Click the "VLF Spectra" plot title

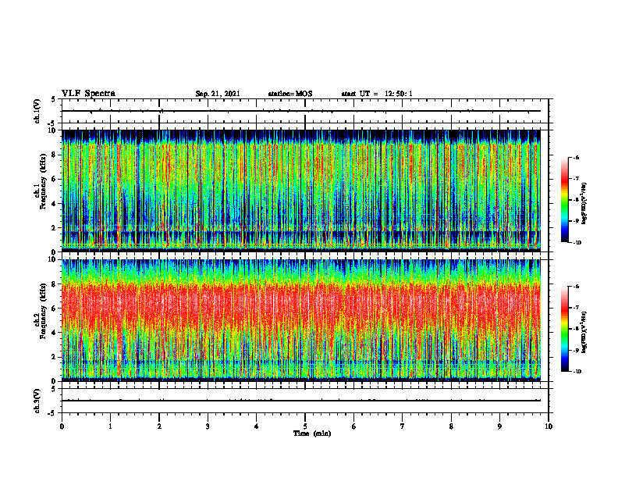tap(88, 94)
